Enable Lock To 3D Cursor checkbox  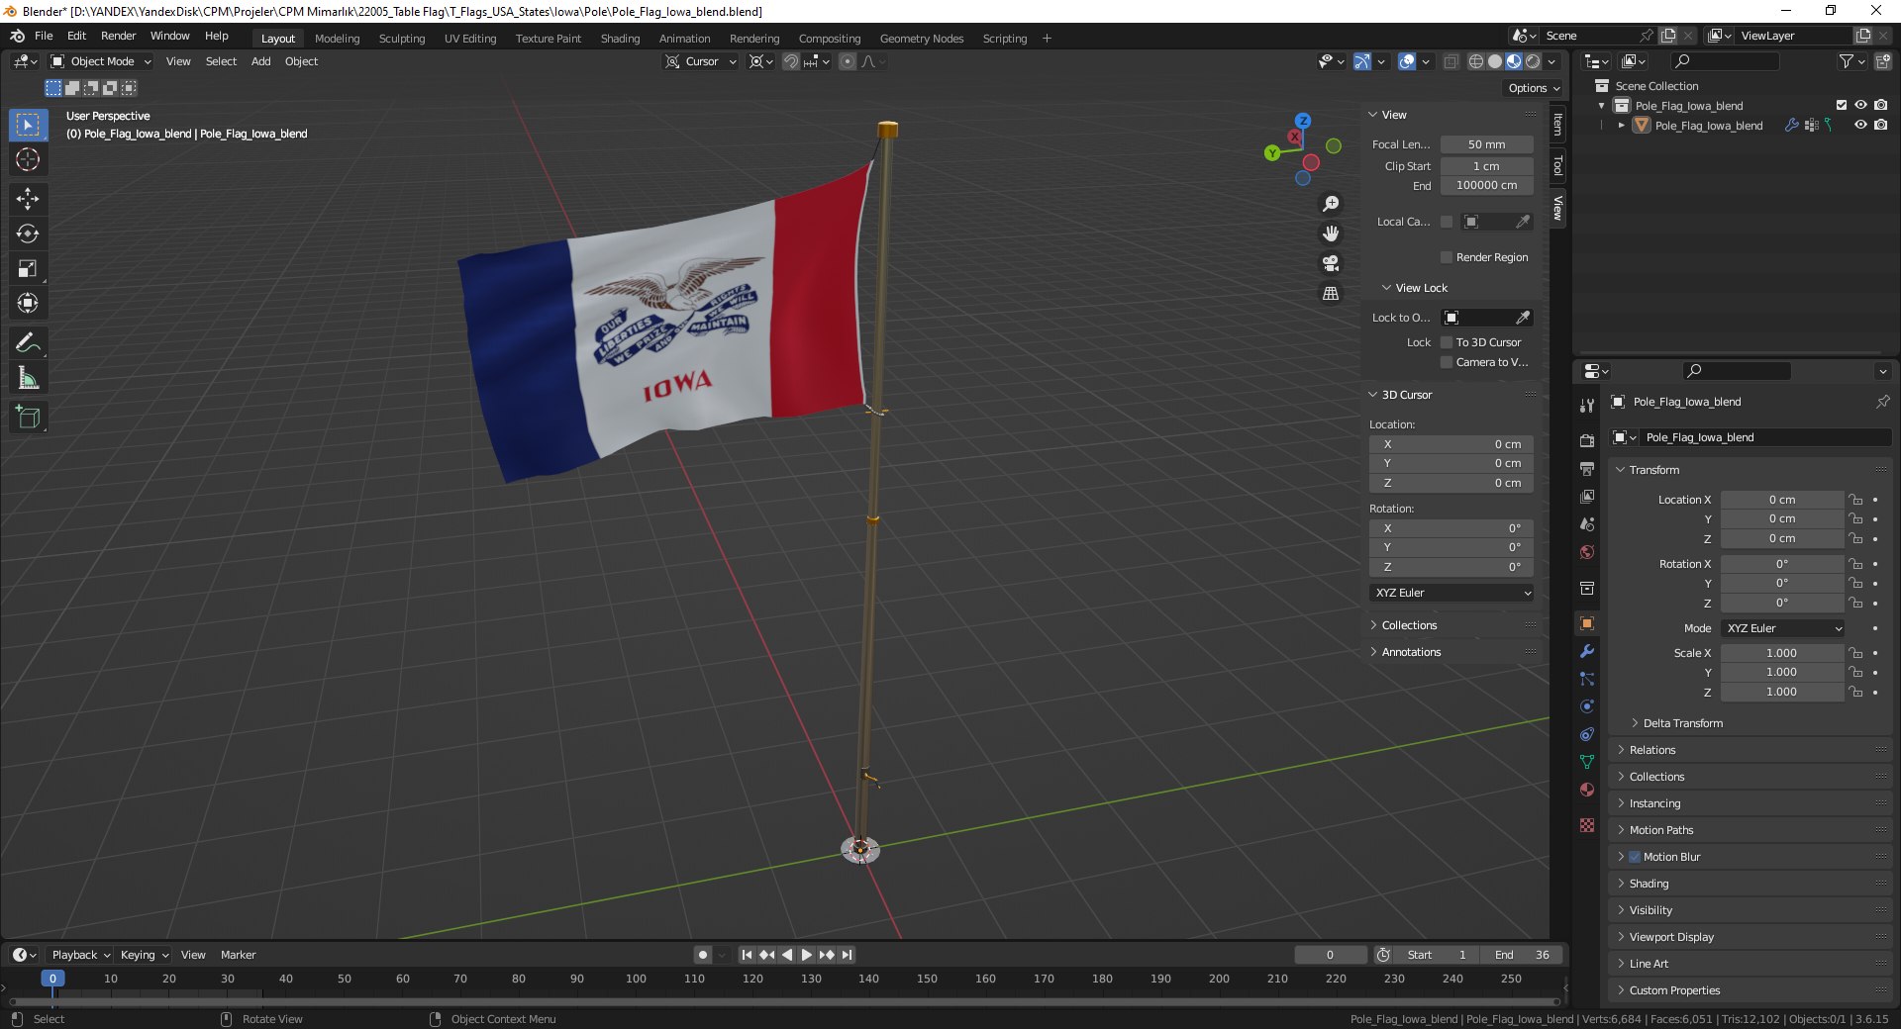[1447, 342]
